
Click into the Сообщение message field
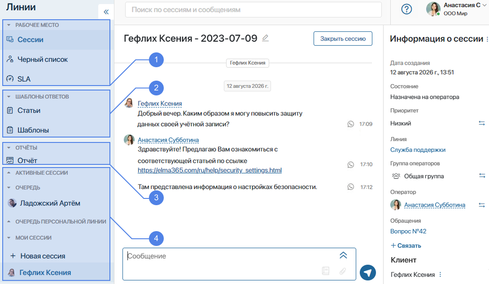coord(239,264)
